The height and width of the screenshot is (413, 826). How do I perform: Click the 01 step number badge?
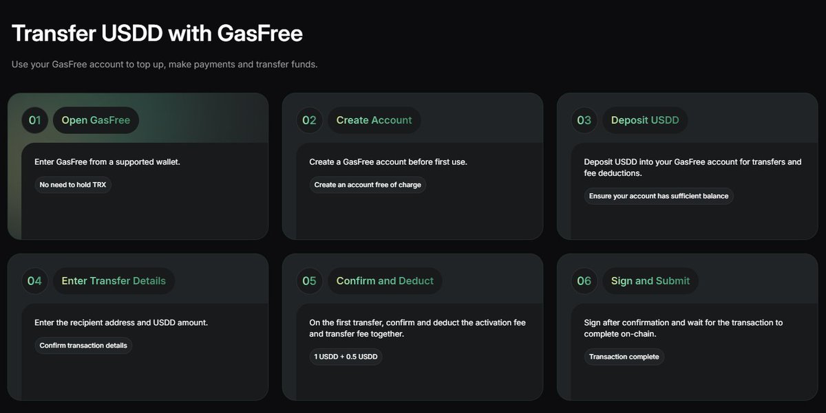click(34, 120)
